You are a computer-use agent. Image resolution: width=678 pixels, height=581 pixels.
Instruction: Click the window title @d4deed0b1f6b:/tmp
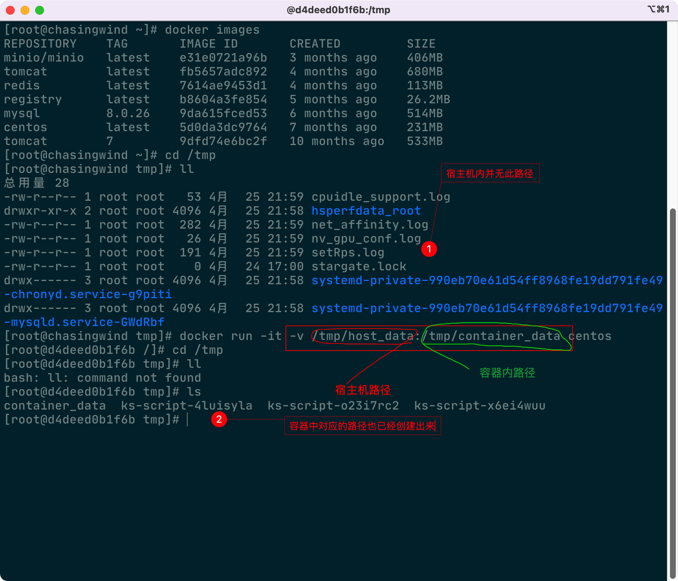[338, 10]
